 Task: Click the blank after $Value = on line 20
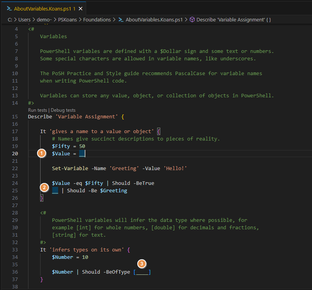point(82,153)
